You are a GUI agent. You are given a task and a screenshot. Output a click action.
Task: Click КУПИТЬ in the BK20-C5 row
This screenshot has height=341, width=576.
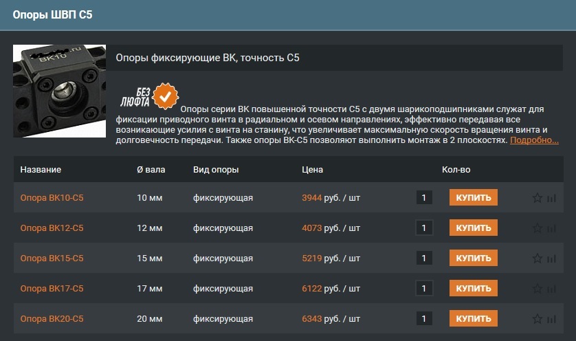(474, 319)
